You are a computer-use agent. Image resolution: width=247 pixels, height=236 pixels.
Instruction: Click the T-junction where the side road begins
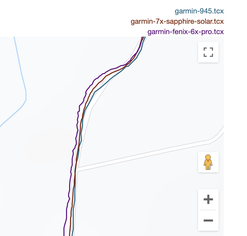78,169
